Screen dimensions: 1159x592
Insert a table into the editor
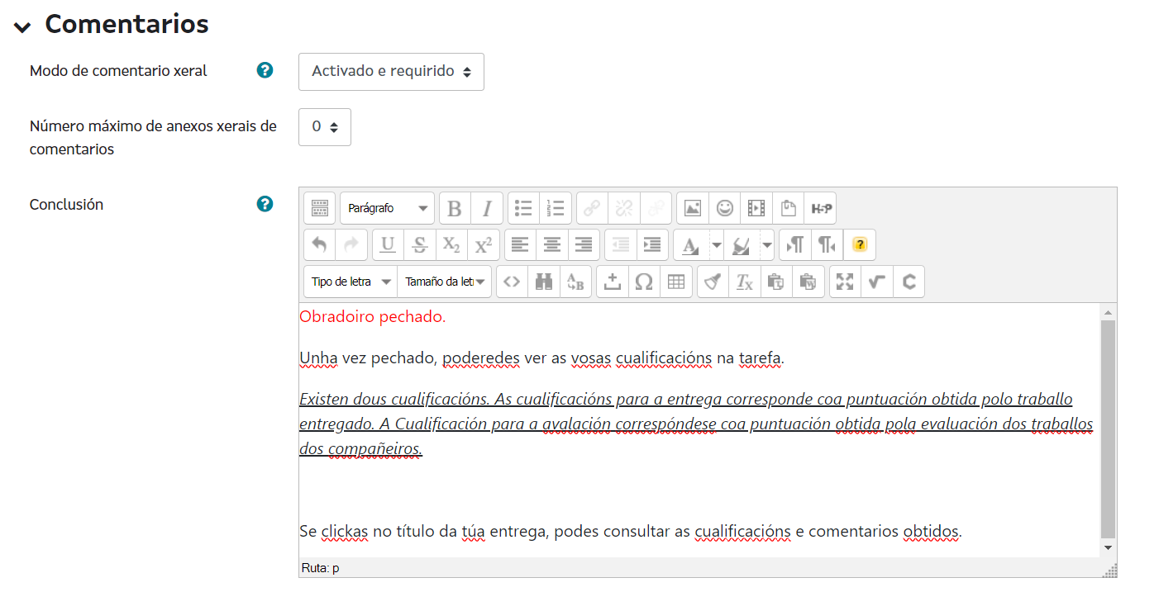(x=676, y=282)
